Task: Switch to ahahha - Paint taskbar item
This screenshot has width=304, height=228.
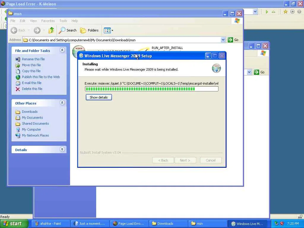Action: 50,224
